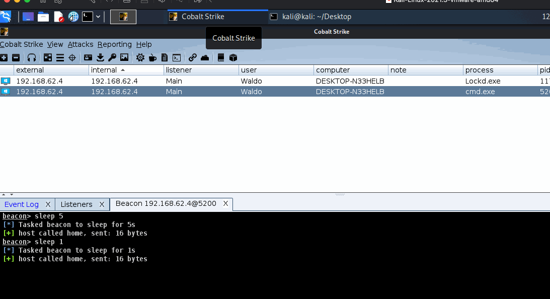Sort by computer column header
Screen dimensions: 550x299
[x=351, y=70]
